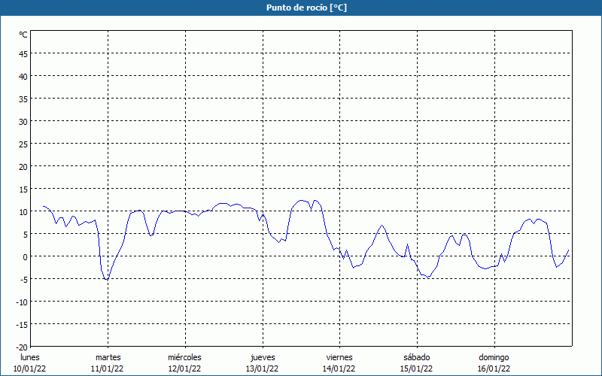Image resolution: width=602 pixels, height=376 pixels.
Task: Click the "viernes" day label
Action: pyautogui.click(x=339, y=357)
